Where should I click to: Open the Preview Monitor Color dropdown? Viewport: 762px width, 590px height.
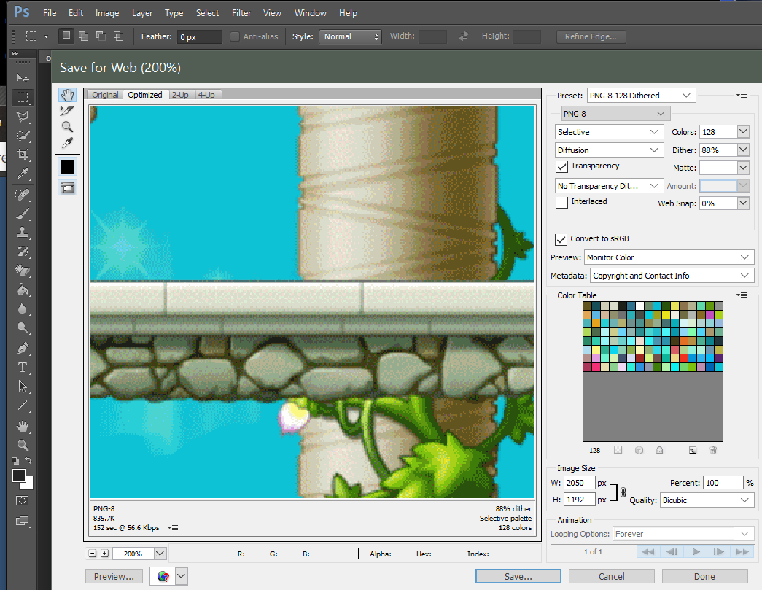669,257
